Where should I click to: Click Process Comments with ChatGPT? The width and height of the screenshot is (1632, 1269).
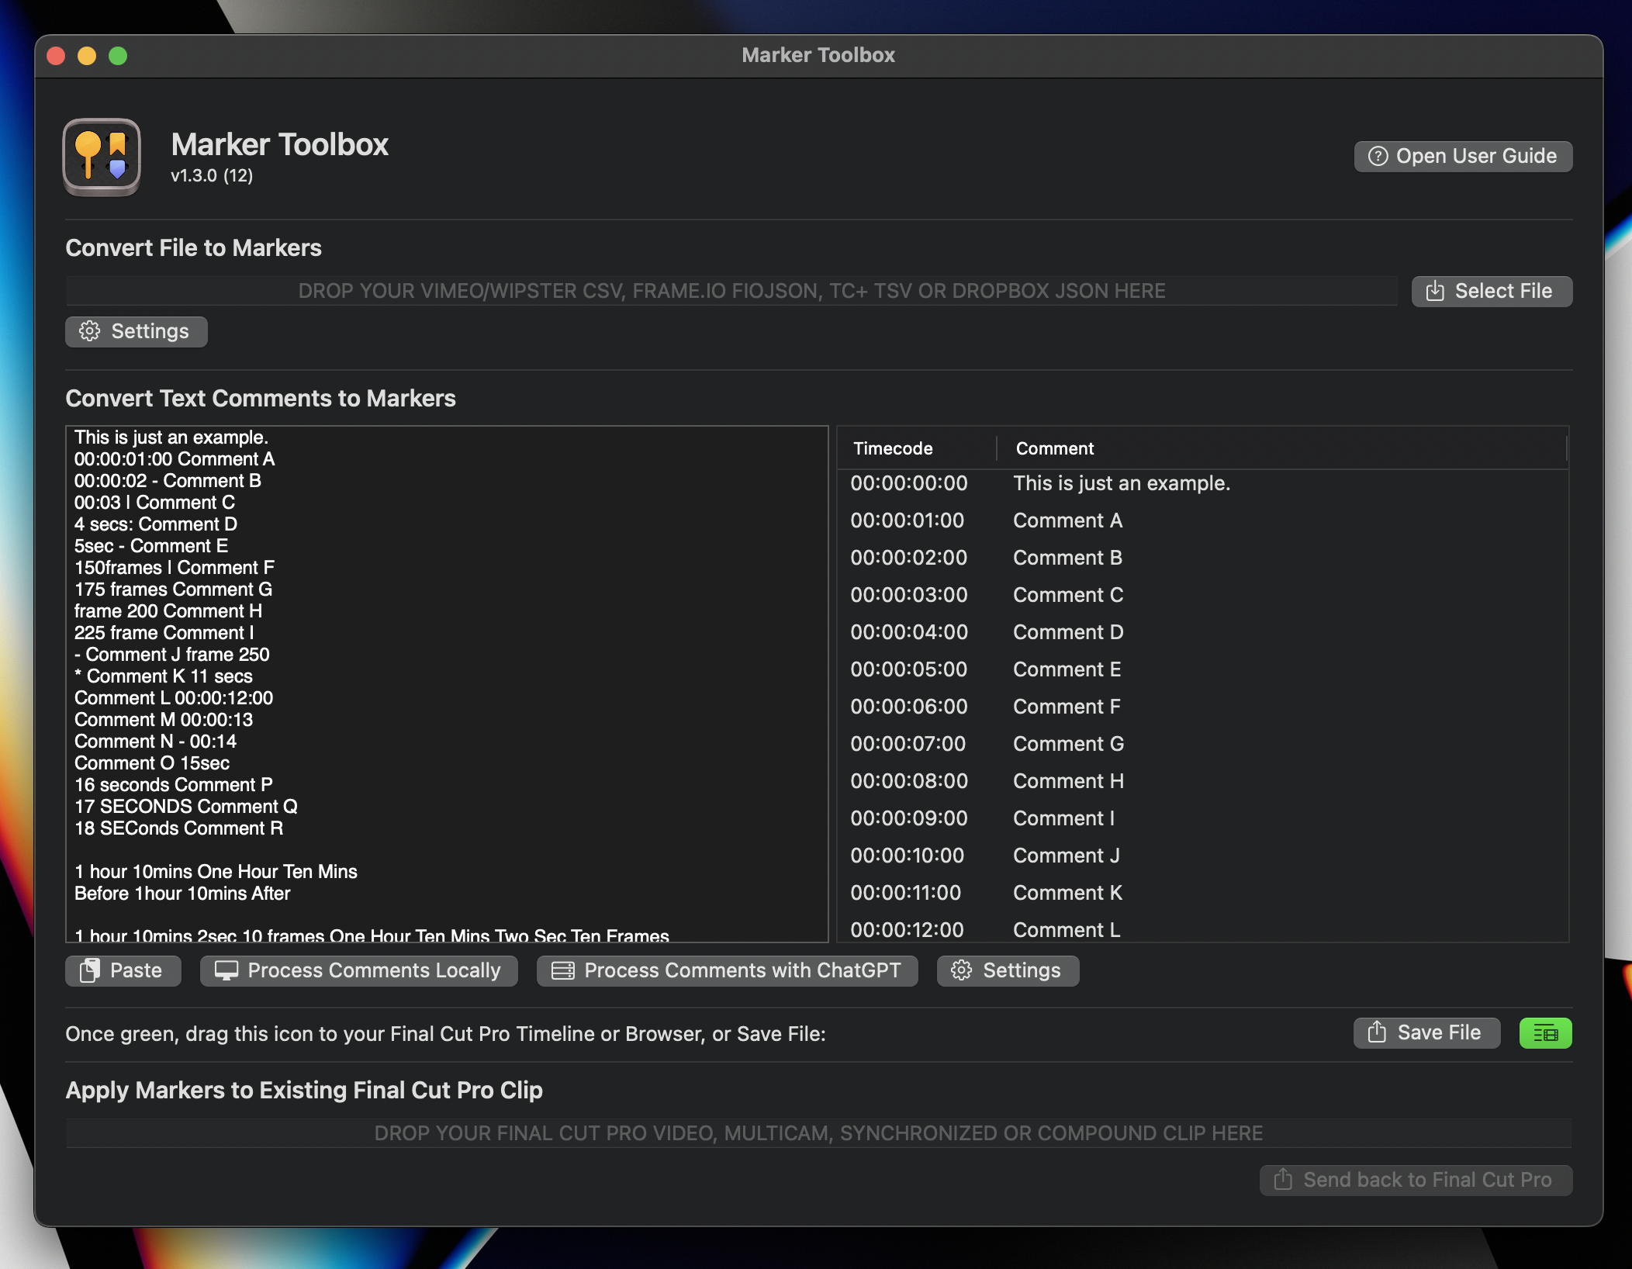click(x=727, y=970)
